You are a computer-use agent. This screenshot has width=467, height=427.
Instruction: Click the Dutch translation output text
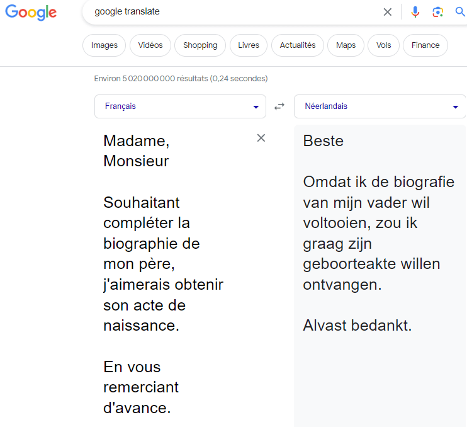coord(378,233)
